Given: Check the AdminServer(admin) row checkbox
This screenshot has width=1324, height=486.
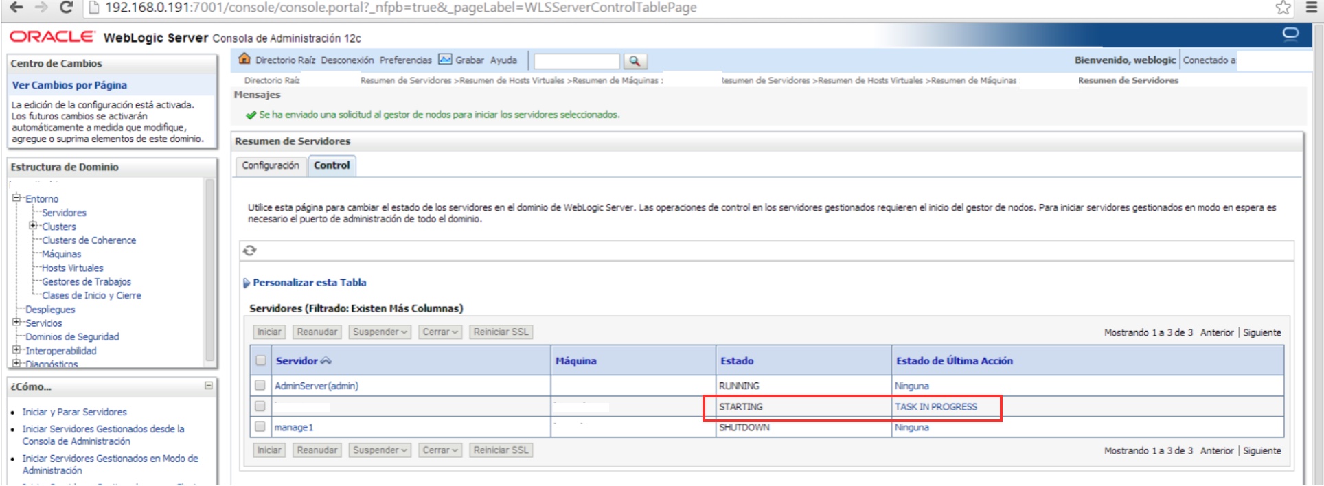Looking at the screenshot, I should (260, 385).
